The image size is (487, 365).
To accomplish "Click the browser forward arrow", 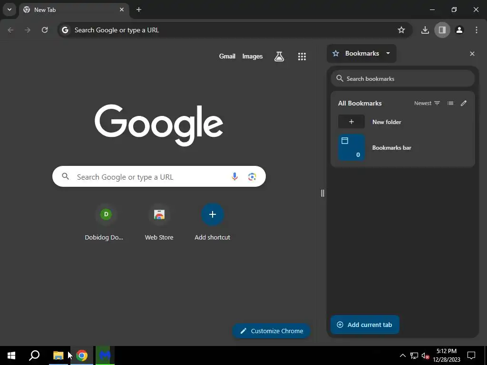I will click(x=28, y=30).
